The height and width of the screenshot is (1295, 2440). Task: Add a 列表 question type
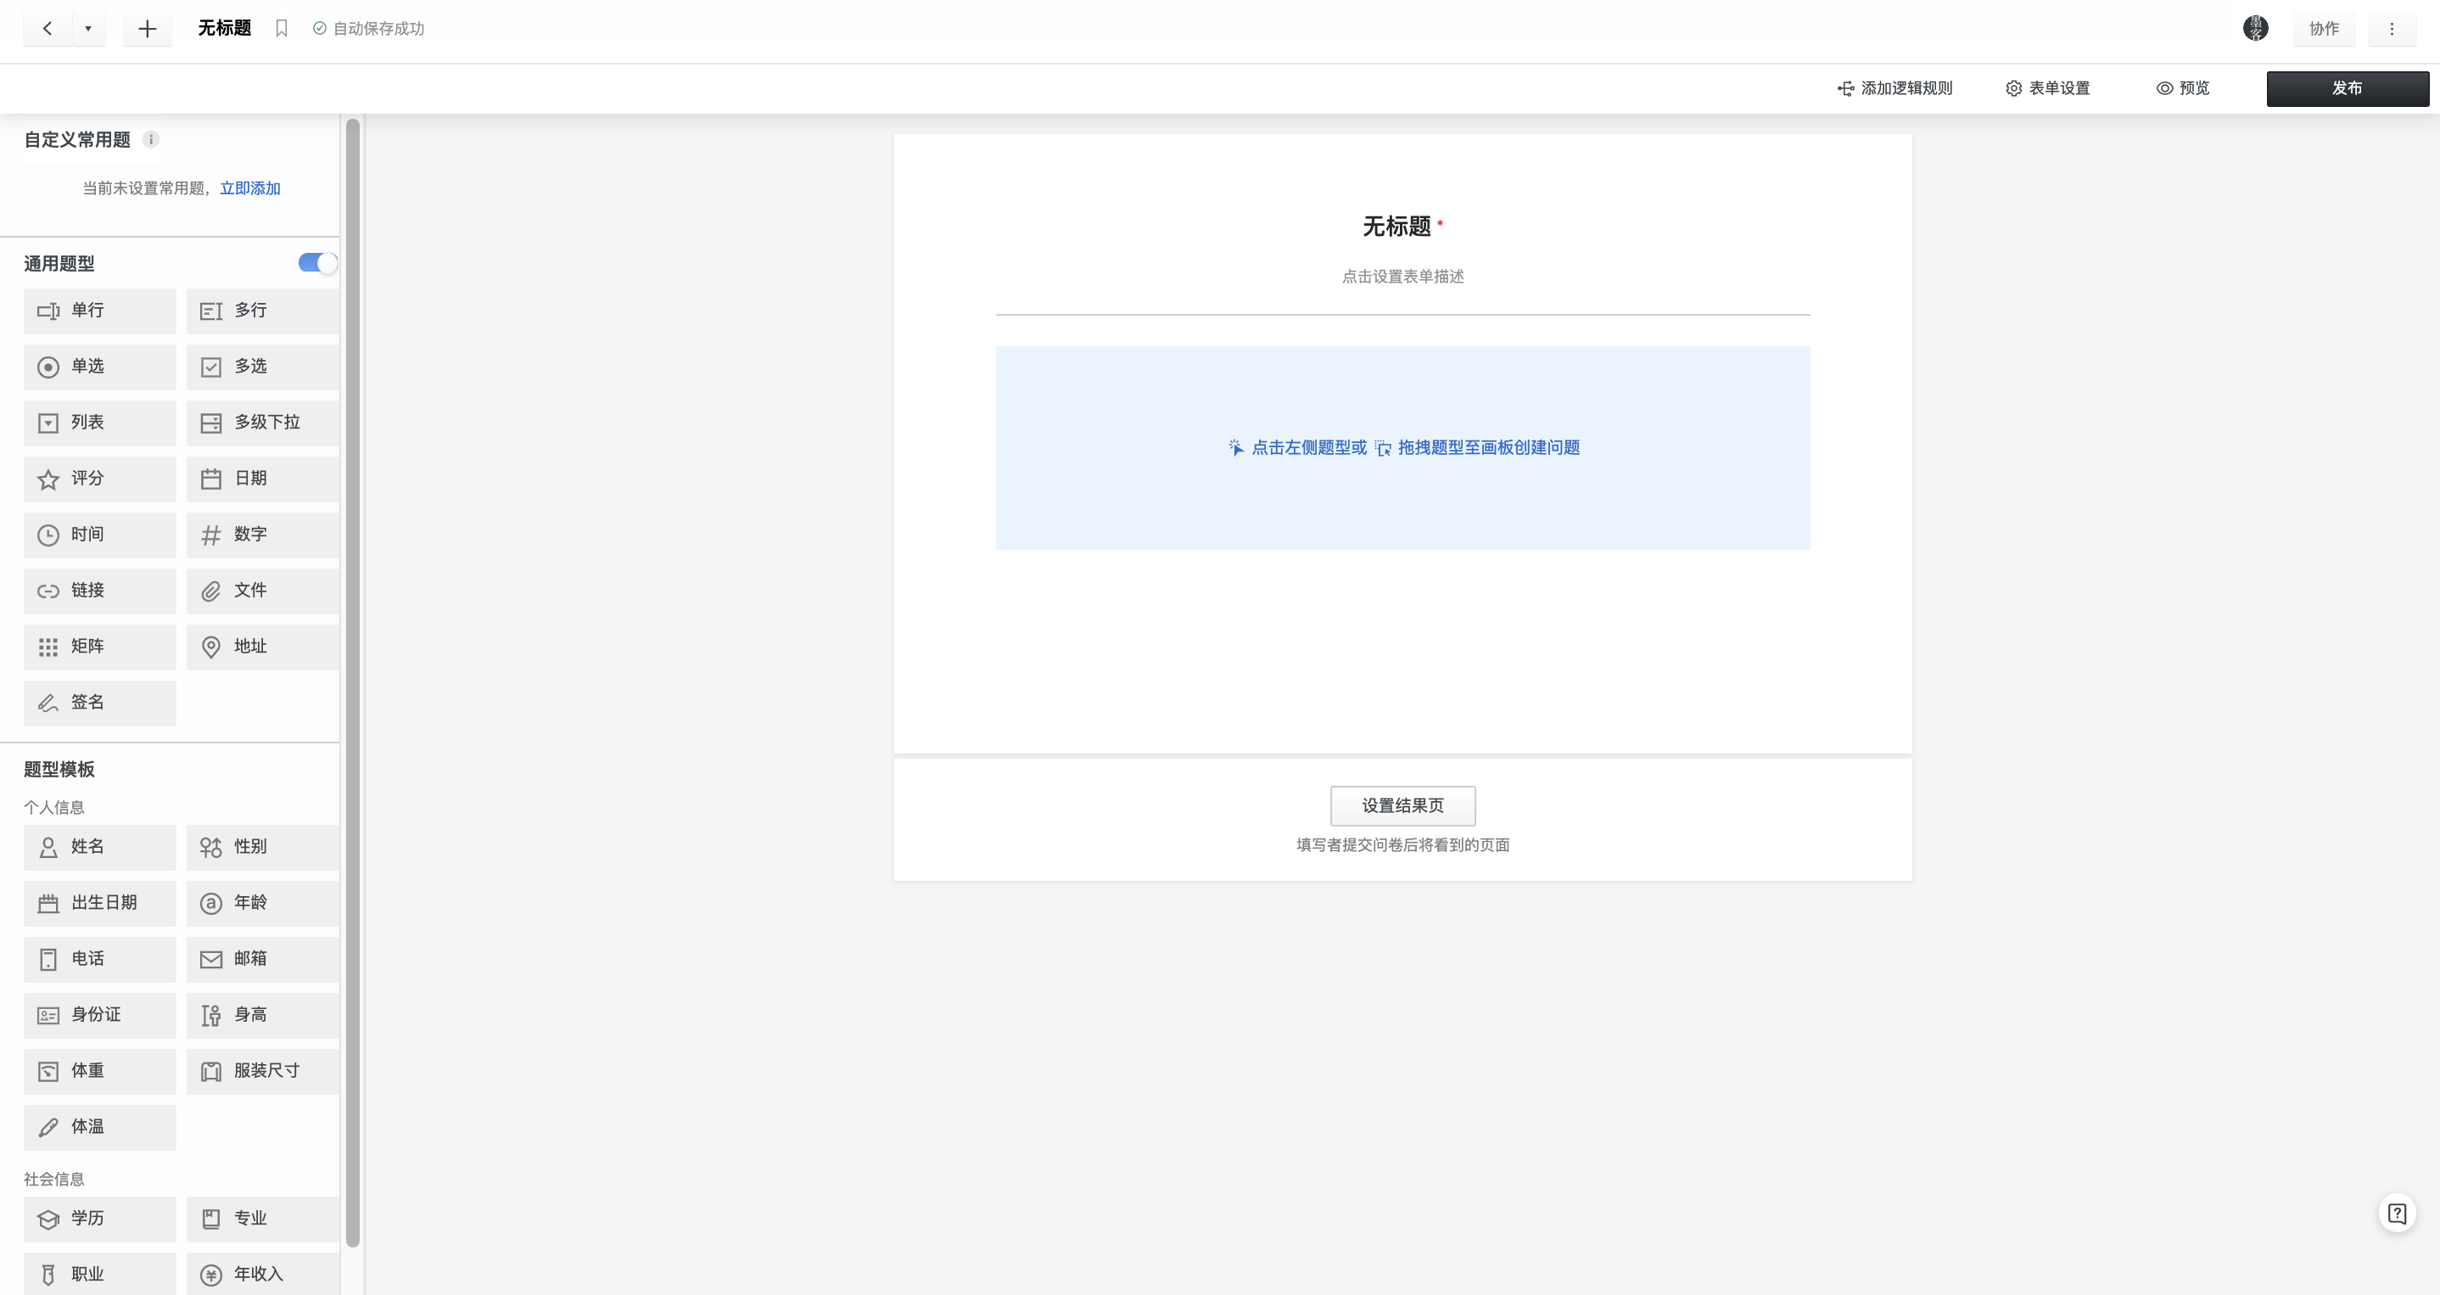pyautogui.click(x=99, y=423)
